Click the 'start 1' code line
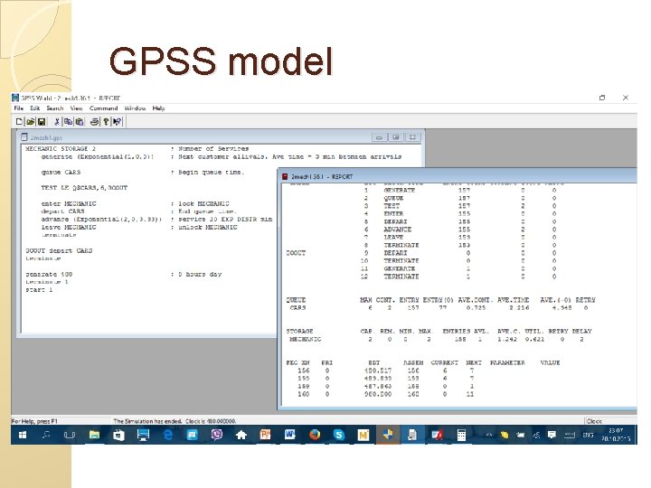Screen dimensions: 651x488 point(39,290)
